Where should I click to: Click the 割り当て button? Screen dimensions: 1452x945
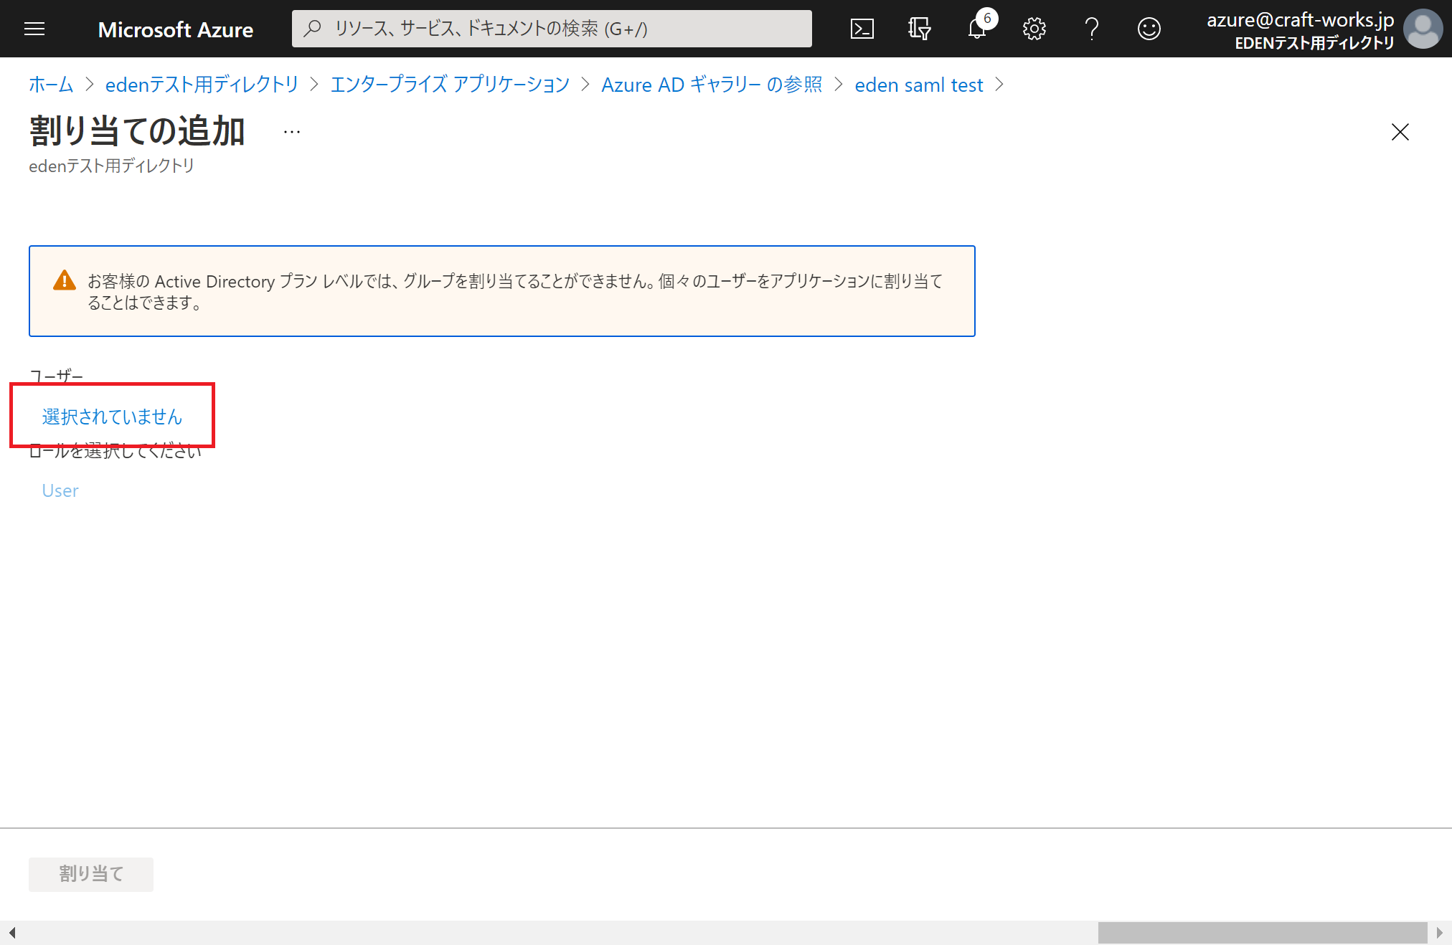click(91, 874)
